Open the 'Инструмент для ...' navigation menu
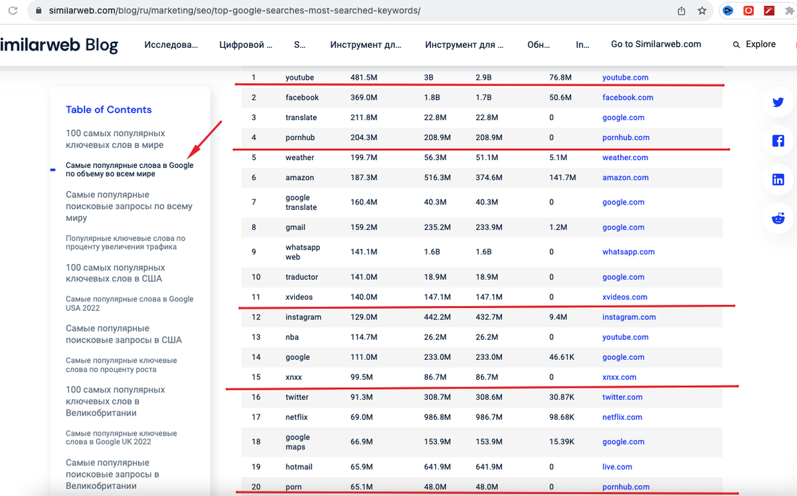Viewport: 797px width, 496px height. pos(464,44)
